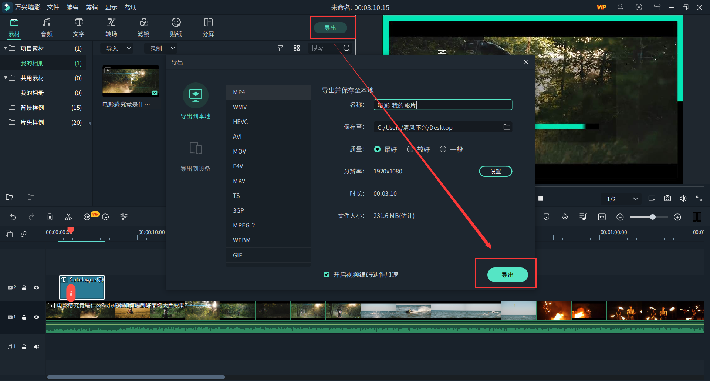Take a snapshot with the camera icon

[667, 199]
